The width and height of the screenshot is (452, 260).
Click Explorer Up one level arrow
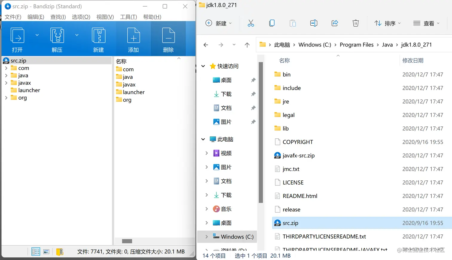247,45
